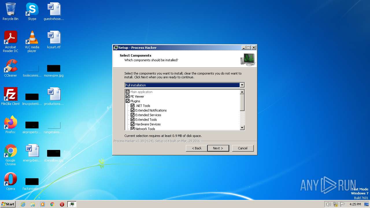Click the setup window title bar icon

tap(116, 48)
